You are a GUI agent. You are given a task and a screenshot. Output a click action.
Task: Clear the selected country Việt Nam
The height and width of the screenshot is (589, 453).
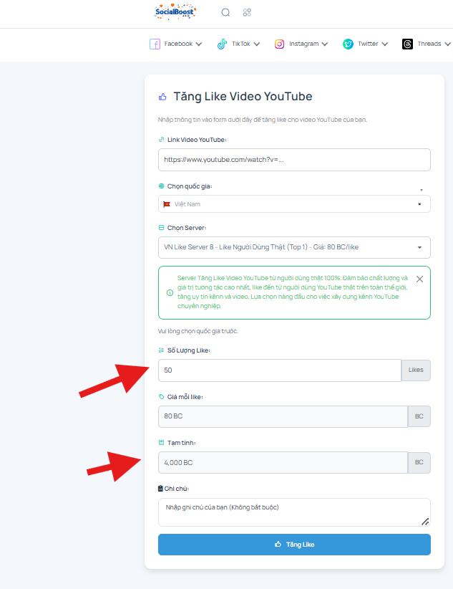[x=419, y=204]
